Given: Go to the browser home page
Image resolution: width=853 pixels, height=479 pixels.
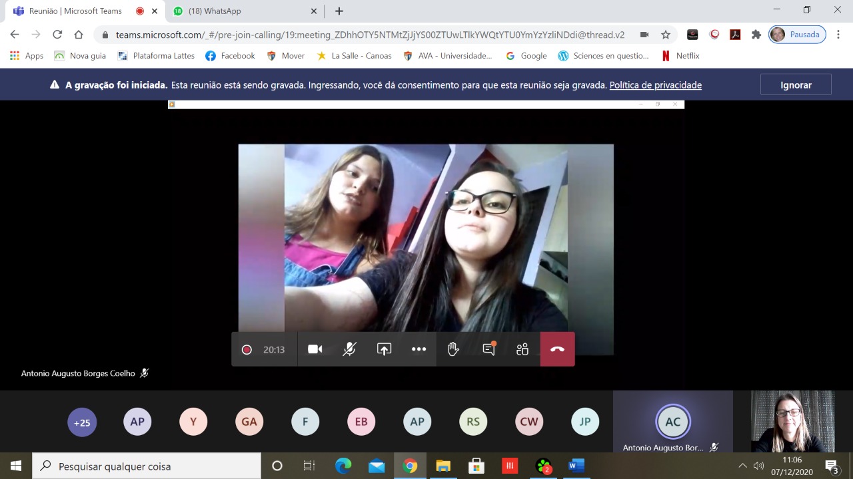Looking at the screenshot, I should pos(79,35).
